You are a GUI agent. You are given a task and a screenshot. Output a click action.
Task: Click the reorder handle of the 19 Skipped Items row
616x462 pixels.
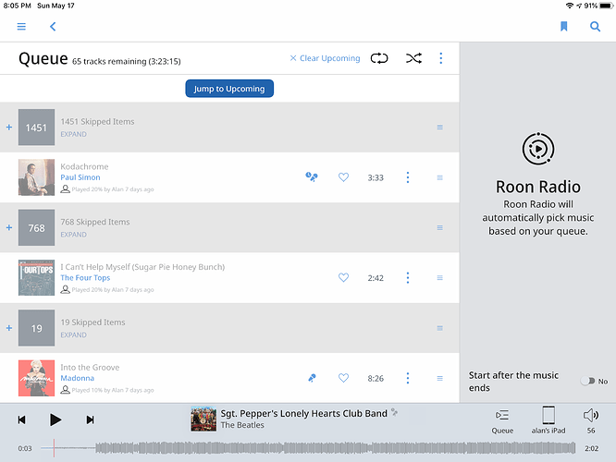pyautogui.click(x=440, y=328)
